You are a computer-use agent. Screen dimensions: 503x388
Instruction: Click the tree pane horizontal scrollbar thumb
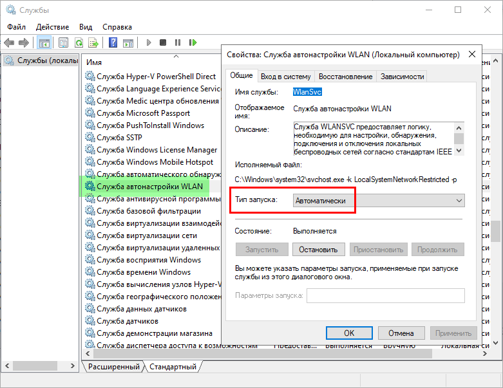35,365
